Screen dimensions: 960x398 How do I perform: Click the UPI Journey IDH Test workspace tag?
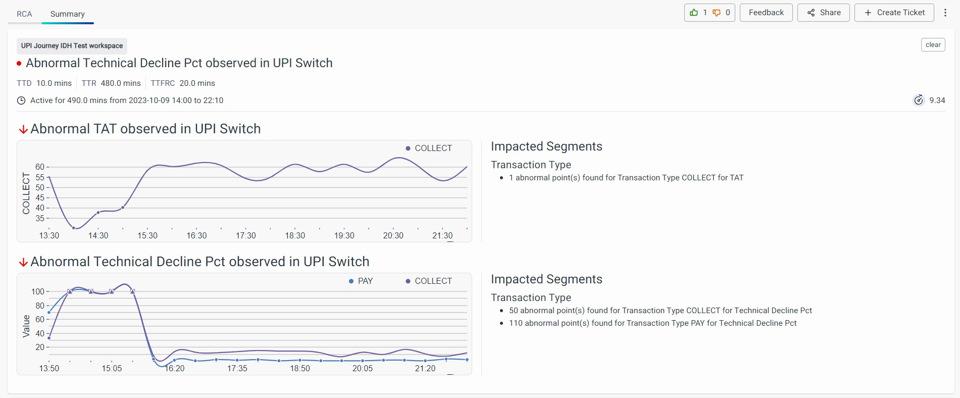point(72,46)
